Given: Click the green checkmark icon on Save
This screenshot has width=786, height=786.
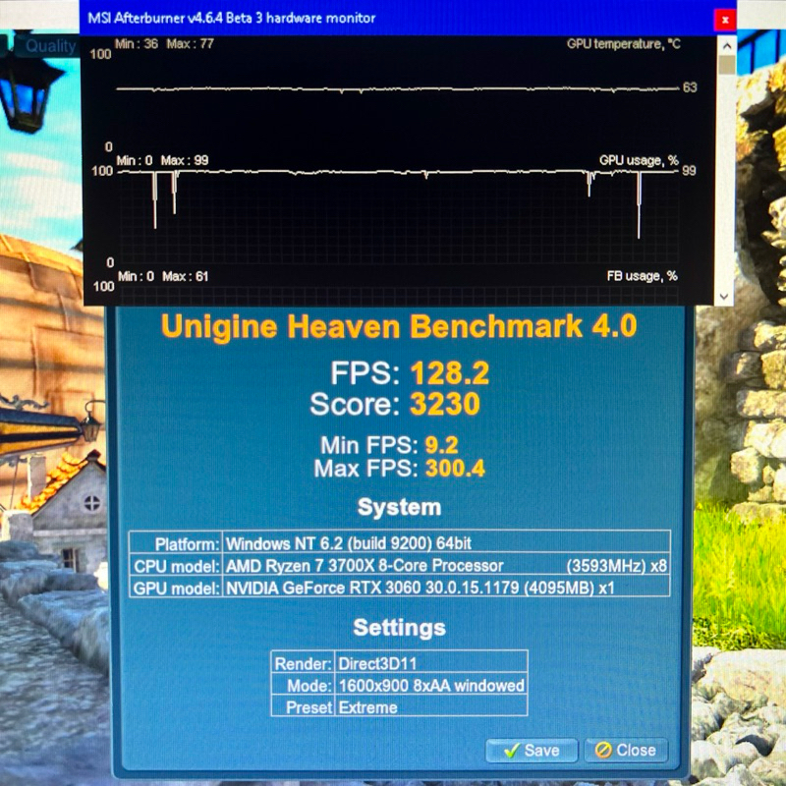Looking at the screenshot, I should tap(510, 750).
